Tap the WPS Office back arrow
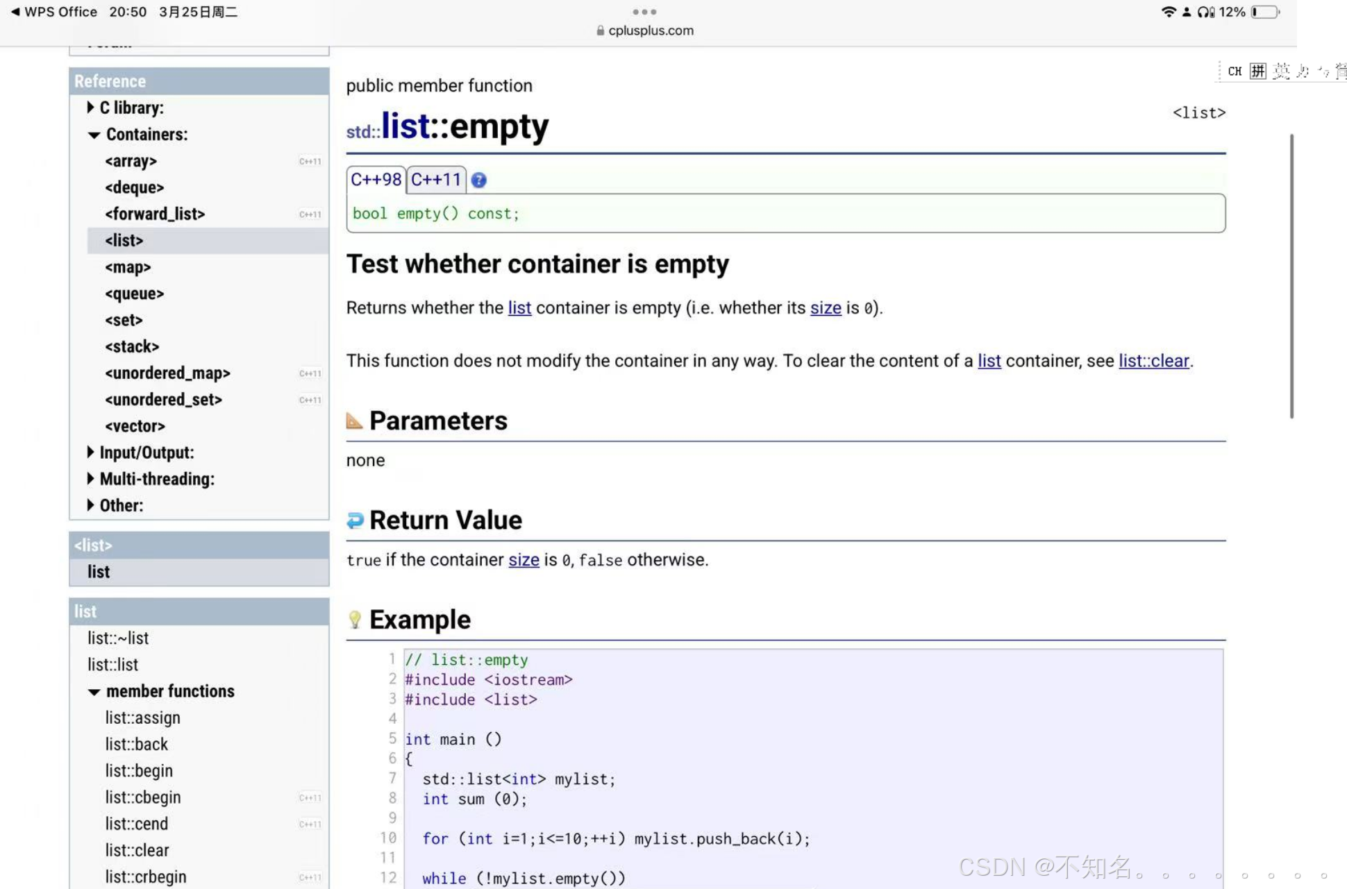1347x889 pixels. pyautogui.click(x=15, y=12)
